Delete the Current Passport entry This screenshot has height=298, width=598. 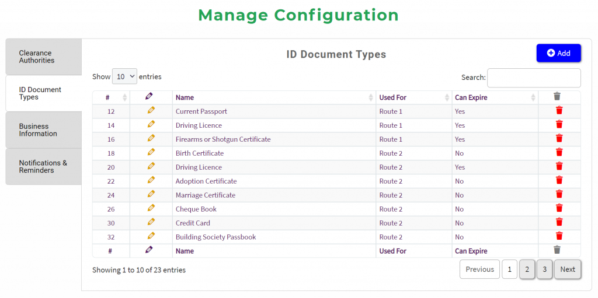tap(559, 111)
